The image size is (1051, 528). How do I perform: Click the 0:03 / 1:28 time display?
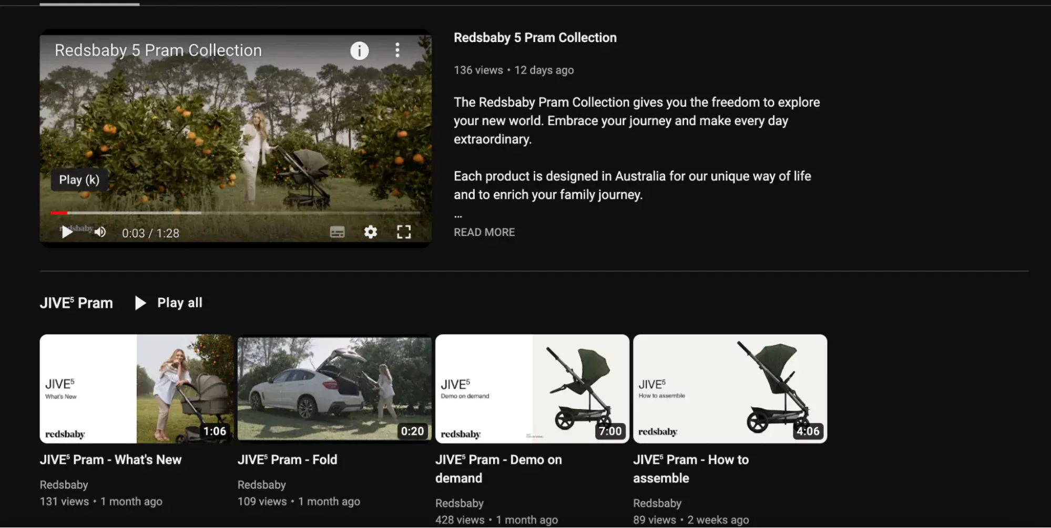coord(151,233)
